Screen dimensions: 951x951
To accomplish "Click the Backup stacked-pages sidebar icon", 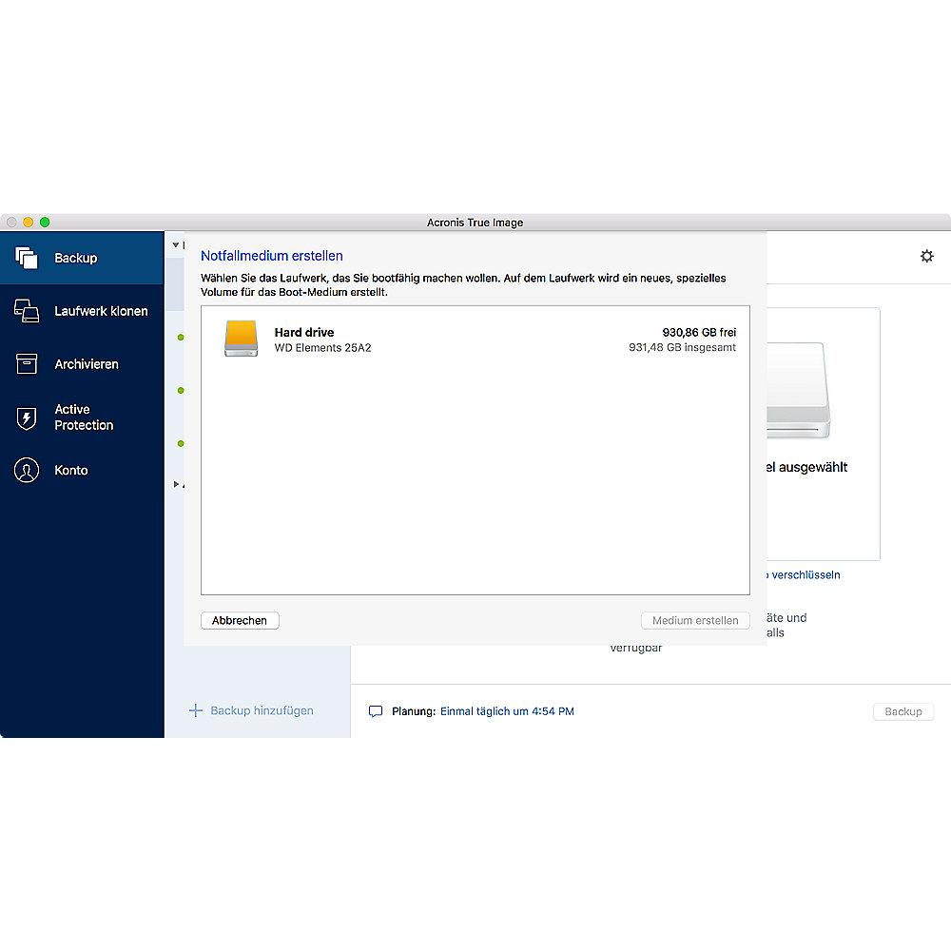I will pyautogui.click(x=27, y=258).
